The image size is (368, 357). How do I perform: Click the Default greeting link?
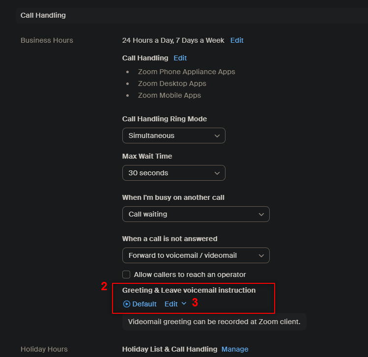click(144, 304)
